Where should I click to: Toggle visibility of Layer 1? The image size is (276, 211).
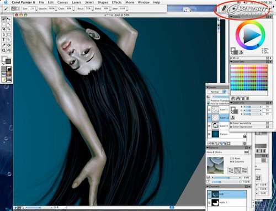click(x=209, y=110)
